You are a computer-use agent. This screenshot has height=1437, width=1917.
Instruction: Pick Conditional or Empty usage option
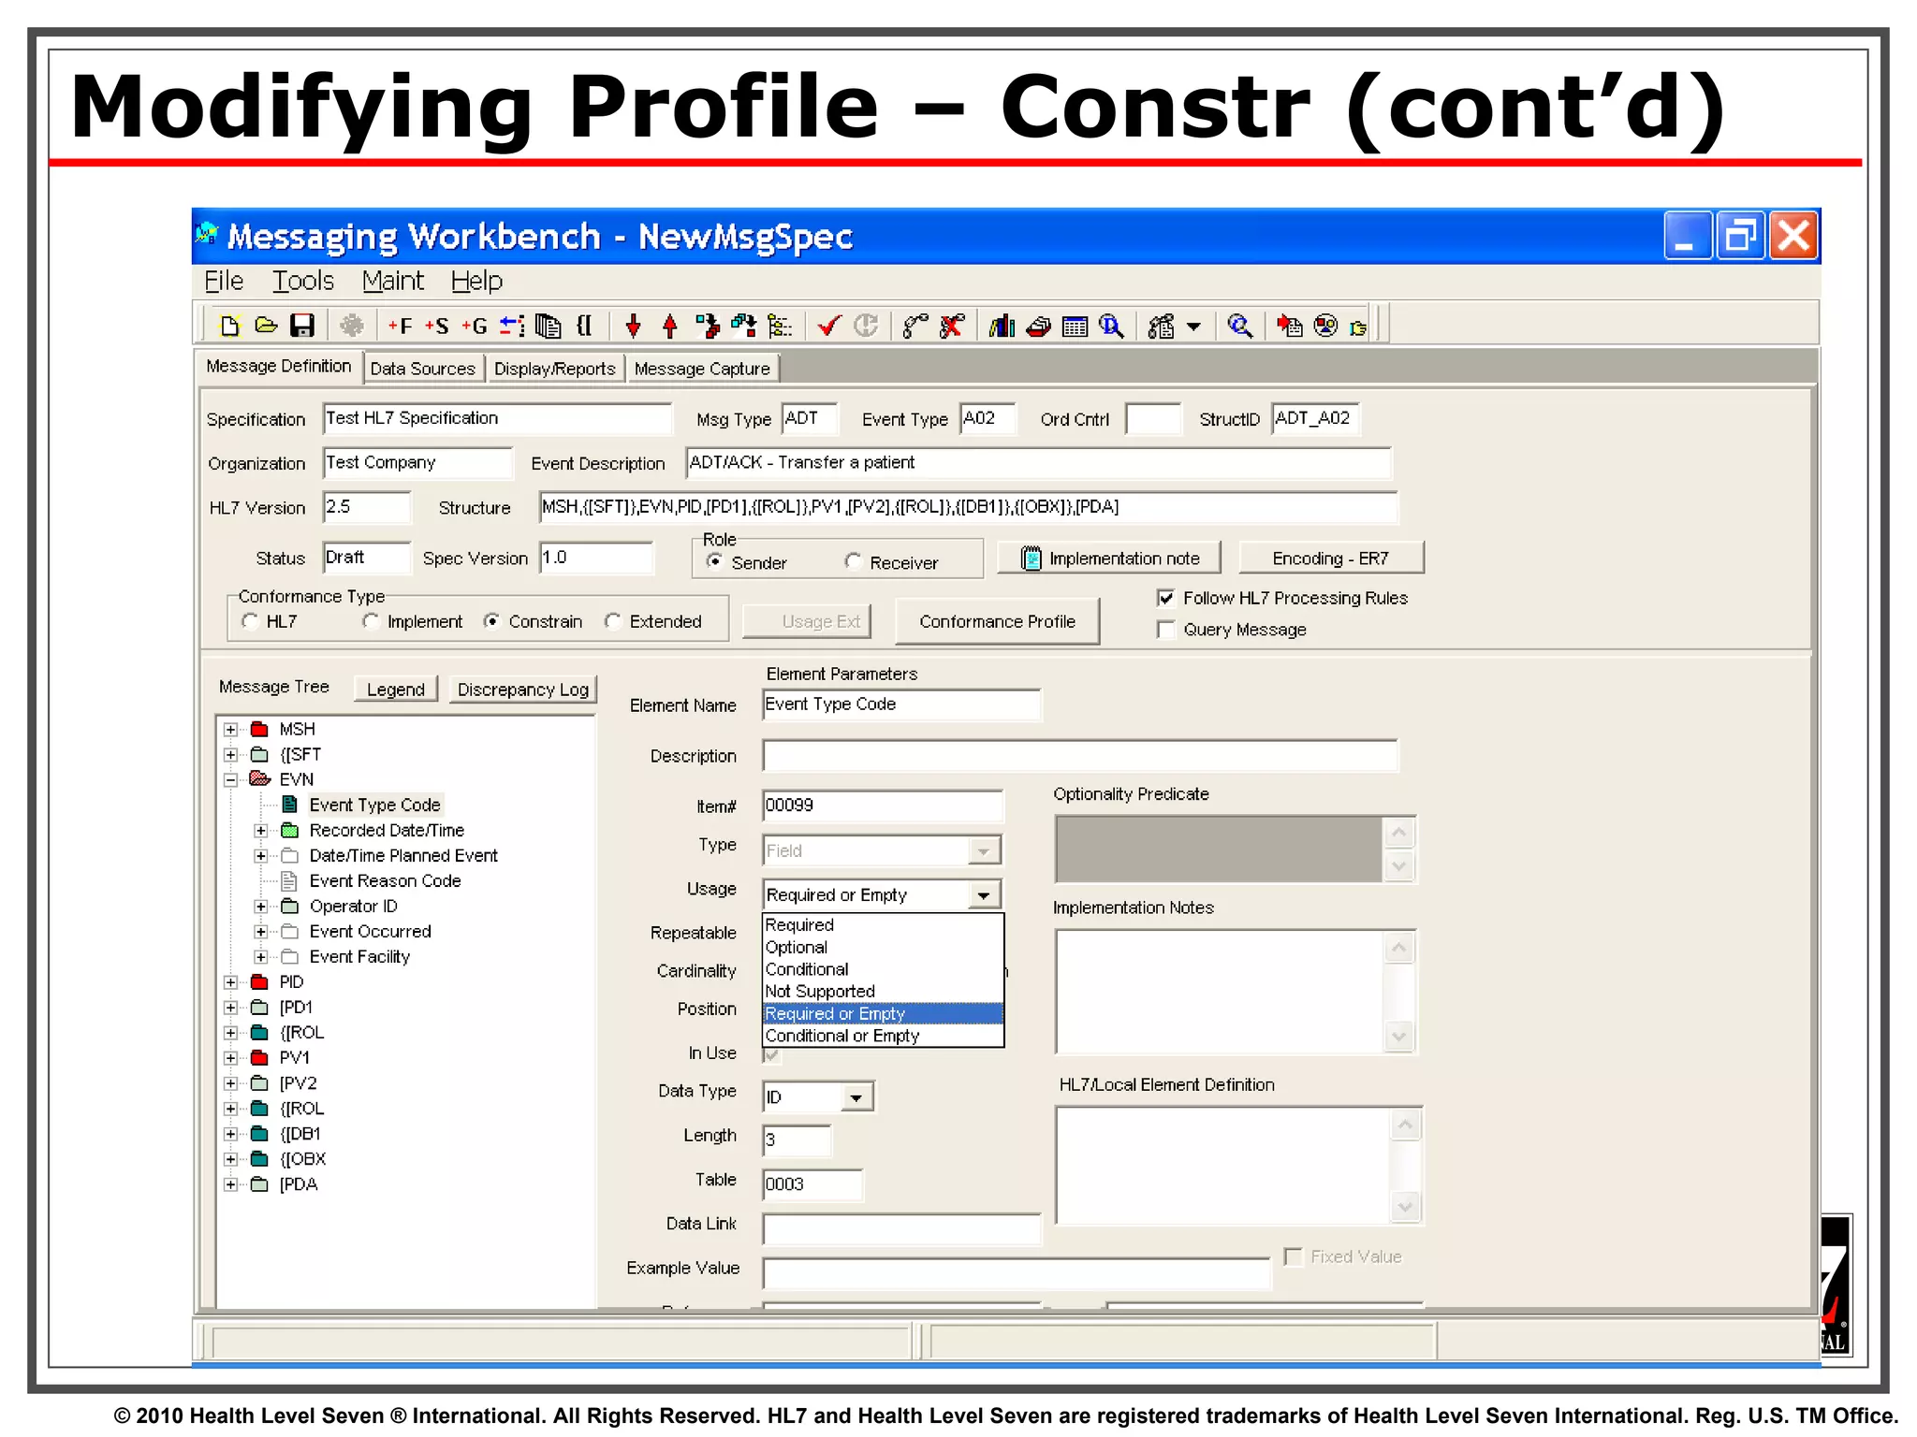883,1036
